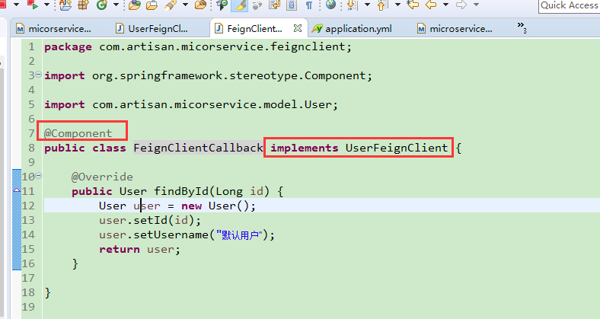Click the Search flashlight icon
The height and width of the screenshot is (319, 600).
pos(171,5)
